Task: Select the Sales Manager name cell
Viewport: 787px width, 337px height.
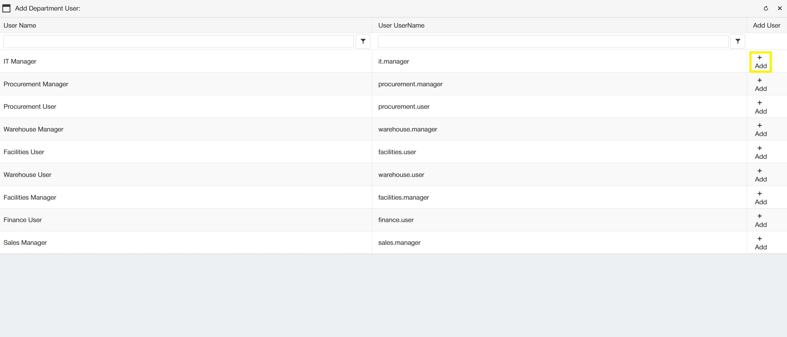Action: click(186, 243)
